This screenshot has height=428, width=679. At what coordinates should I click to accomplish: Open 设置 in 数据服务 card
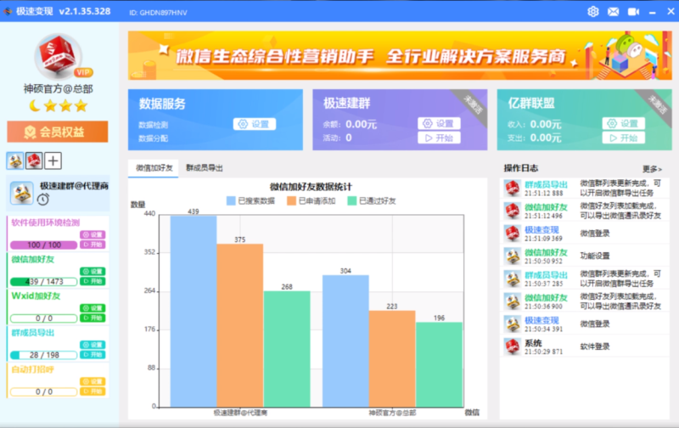tap(255, 124)
